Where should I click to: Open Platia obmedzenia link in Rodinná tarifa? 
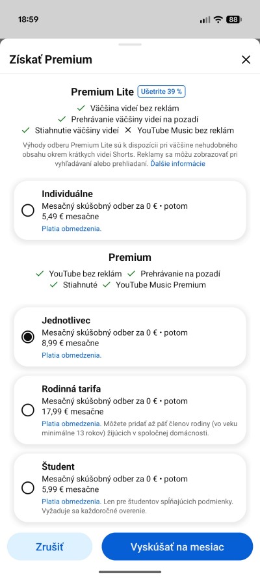pos(71,424)
